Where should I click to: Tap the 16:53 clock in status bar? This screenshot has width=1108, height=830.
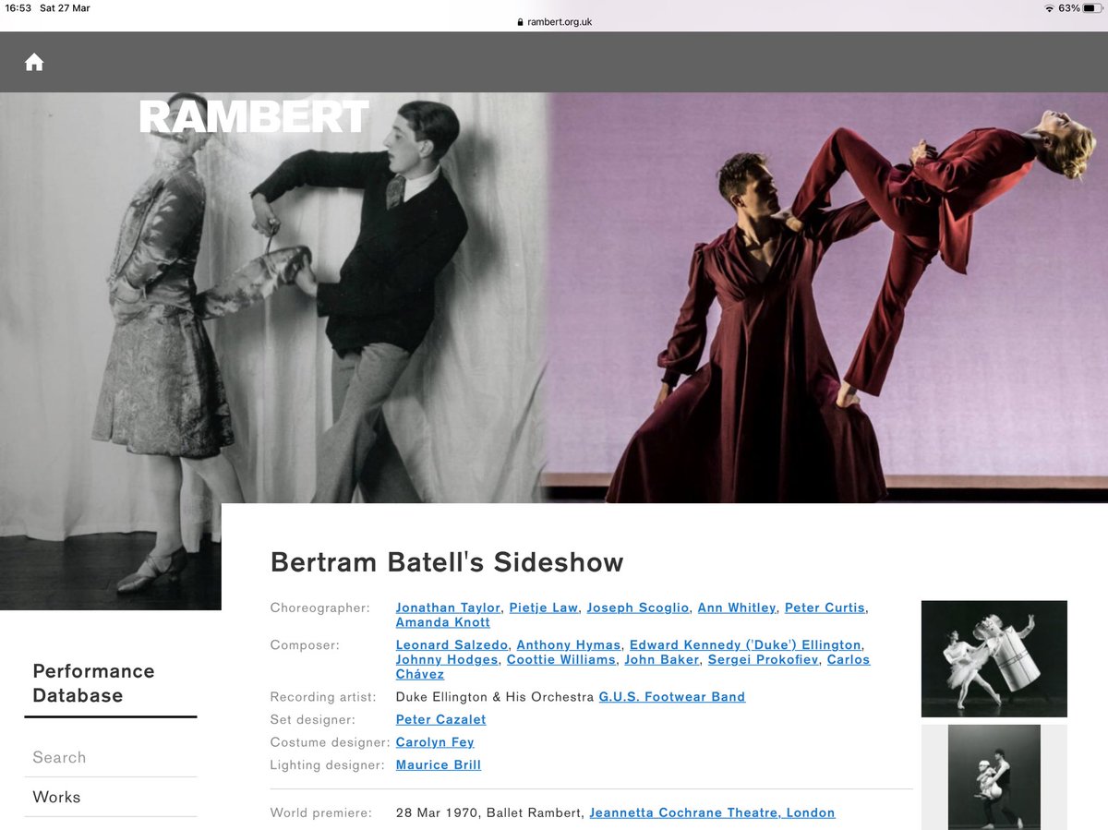[18, 8]
